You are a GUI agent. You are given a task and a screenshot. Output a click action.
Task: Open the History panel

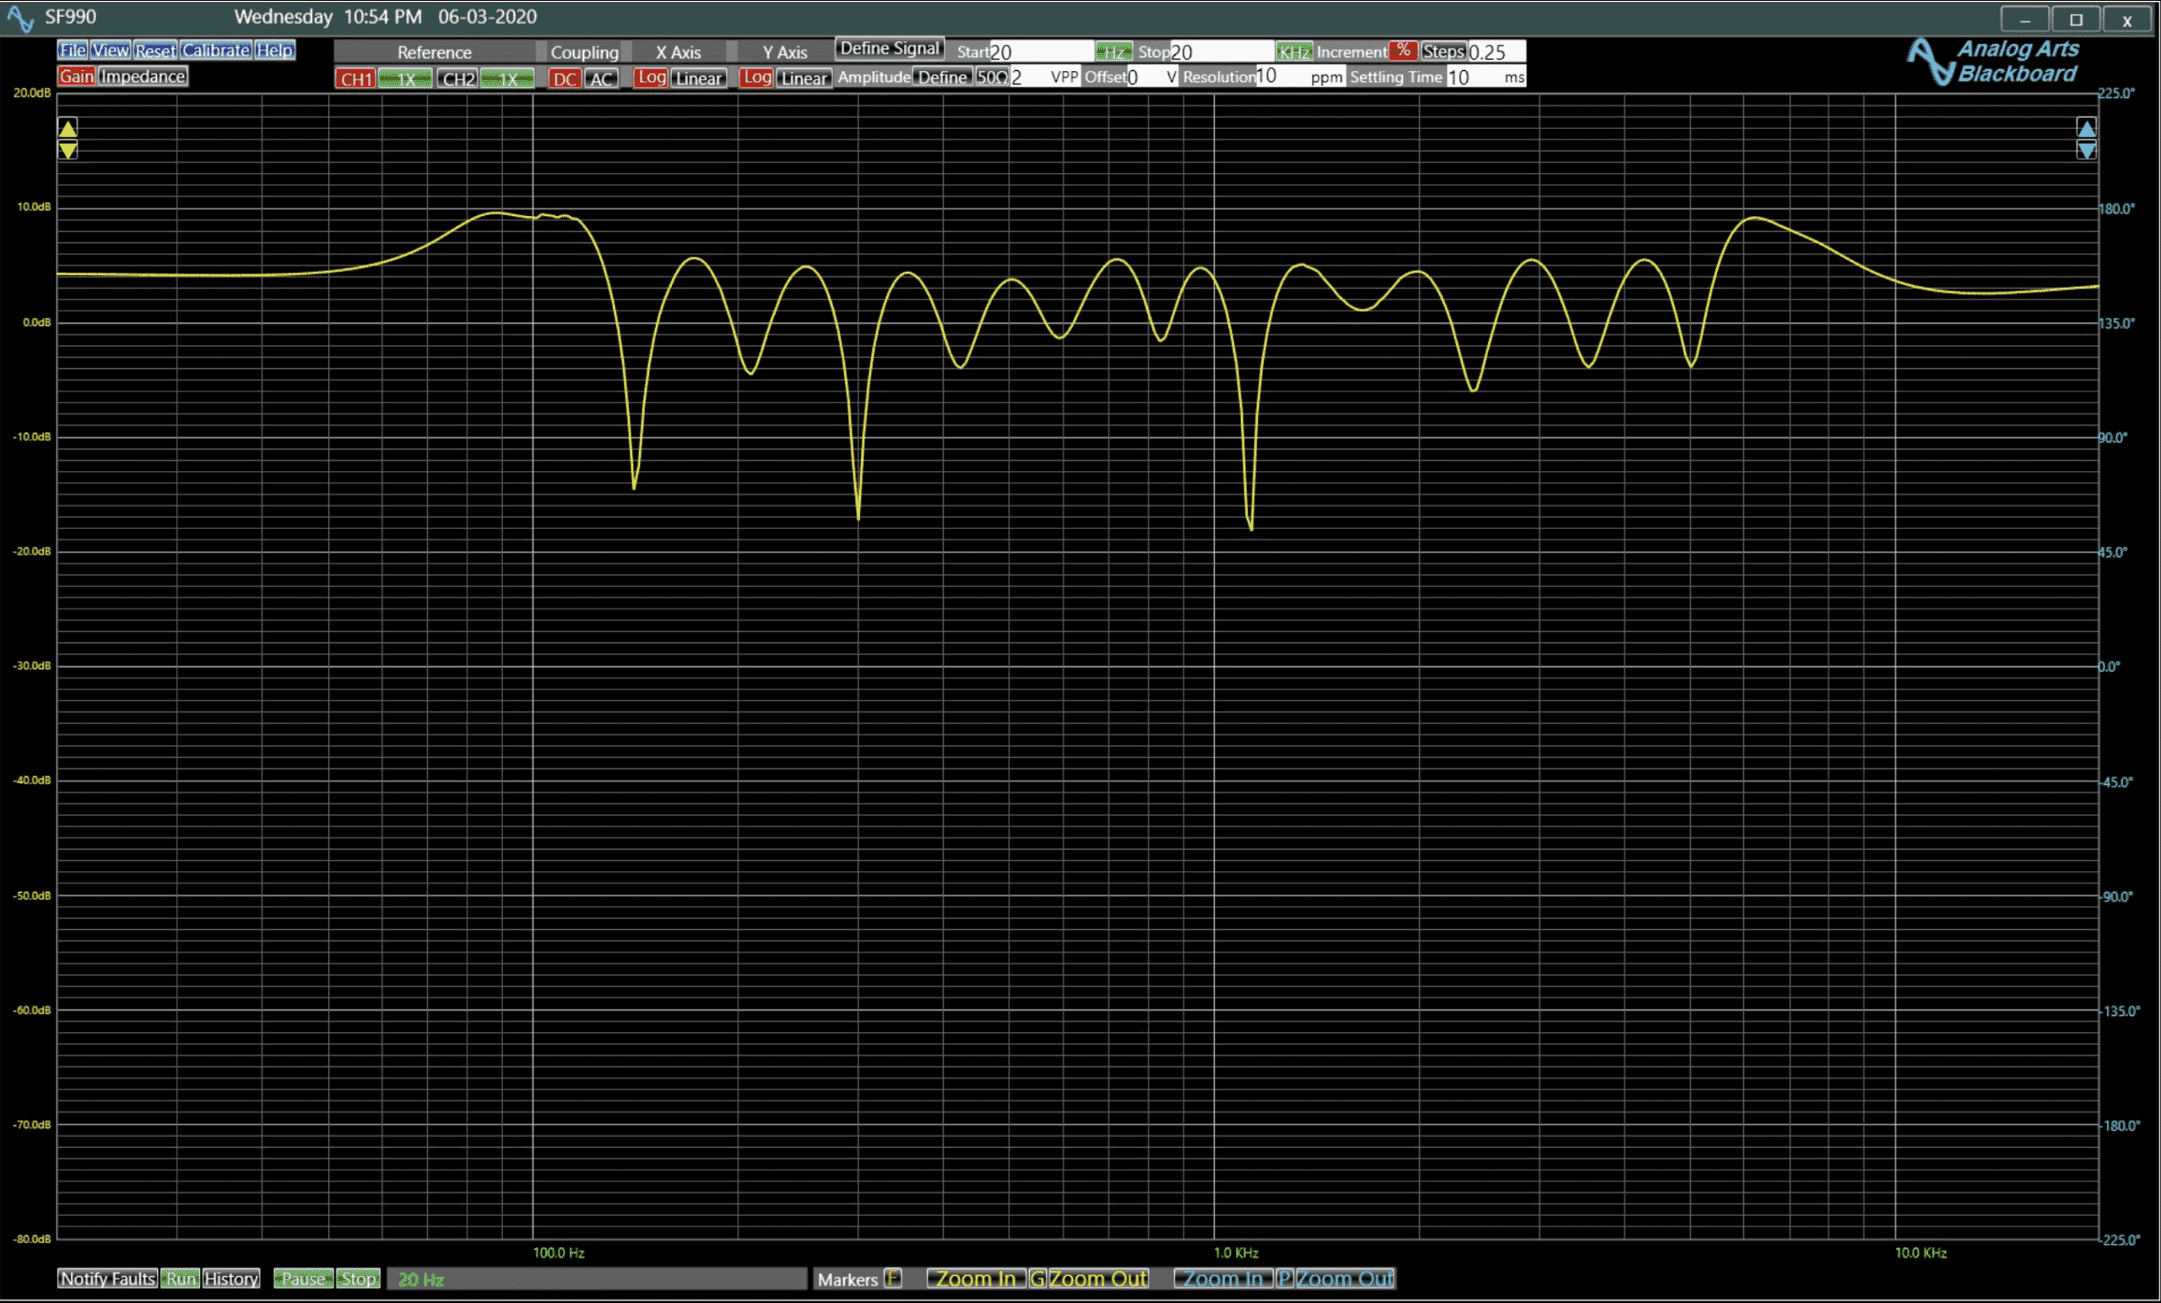[231, 1279]
